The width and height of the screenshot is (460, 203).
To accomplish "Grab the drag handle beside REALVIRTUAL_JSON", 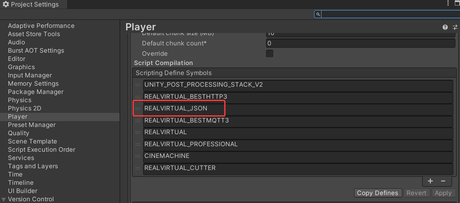I will point(138,109).
